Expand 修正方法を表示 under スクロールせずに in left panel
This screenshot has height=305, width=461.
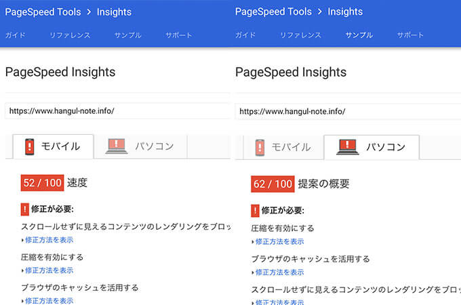click(x=47, y=240)
